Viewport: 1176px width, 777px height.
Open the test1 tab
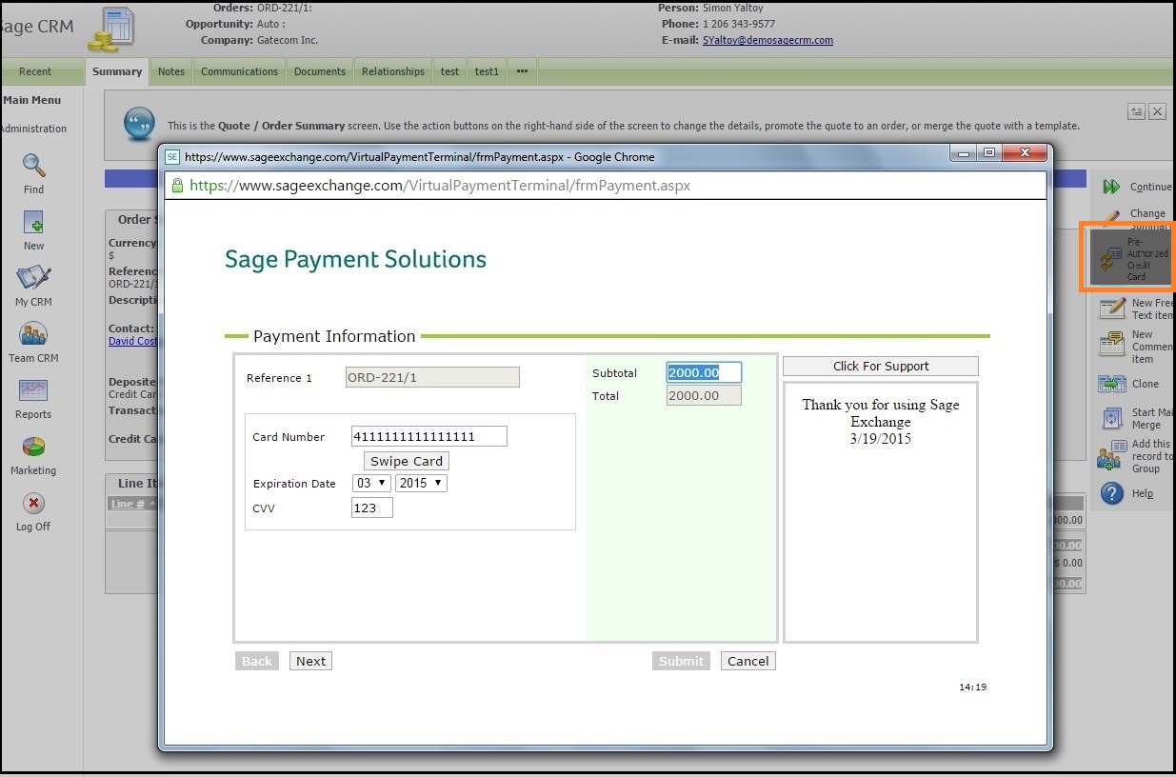pyautogui.click(x=488, y=71)
